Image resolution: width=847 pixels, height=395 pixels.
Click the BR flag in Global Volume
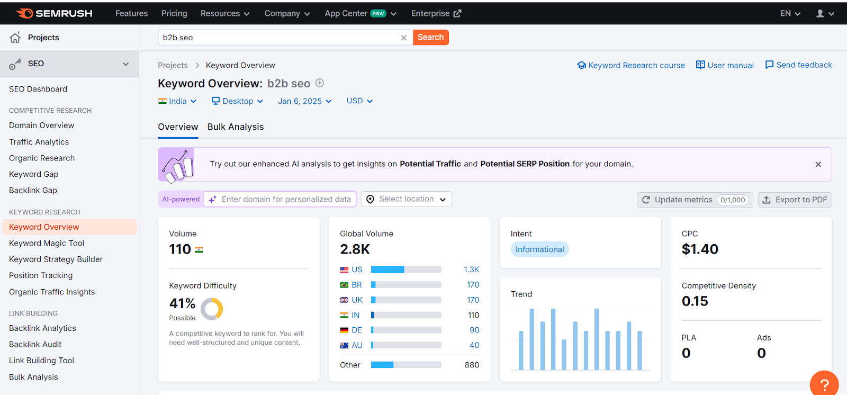(344, 285)
